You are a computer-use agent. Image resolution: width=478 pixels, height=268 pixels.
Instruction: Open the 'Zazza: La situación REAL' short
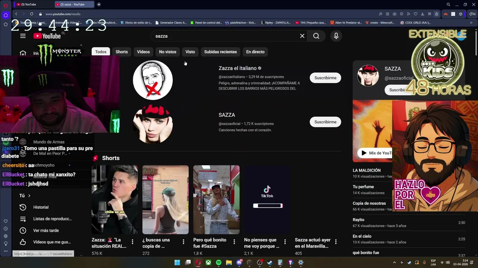click(x=115, y=200)
